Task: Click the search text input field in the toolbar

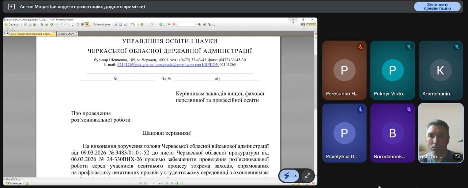Action: point(187,24)
